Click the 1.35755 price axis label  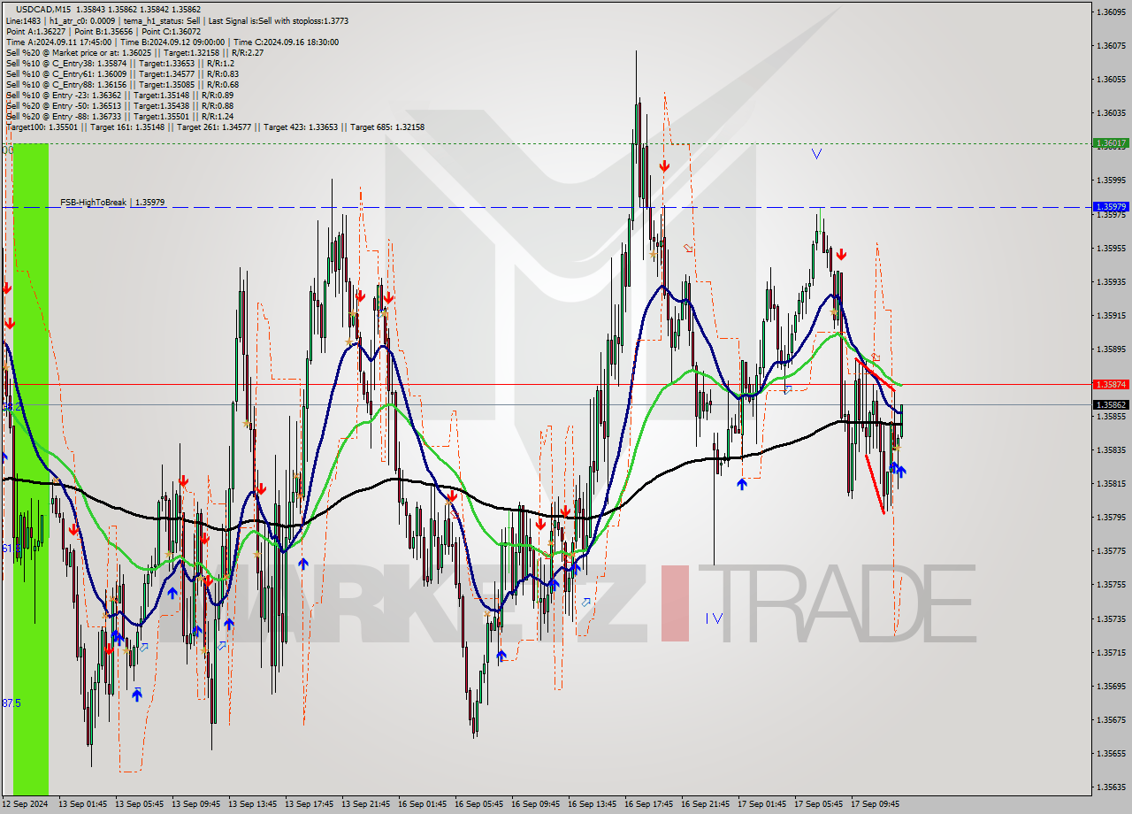click(1111, 584)
